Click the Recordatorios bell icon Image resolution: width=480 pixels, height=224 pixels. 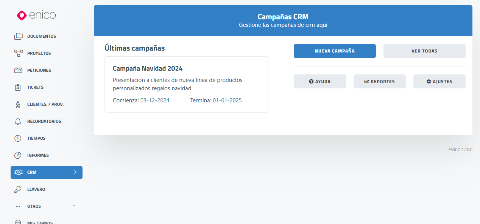click(18, 121)
